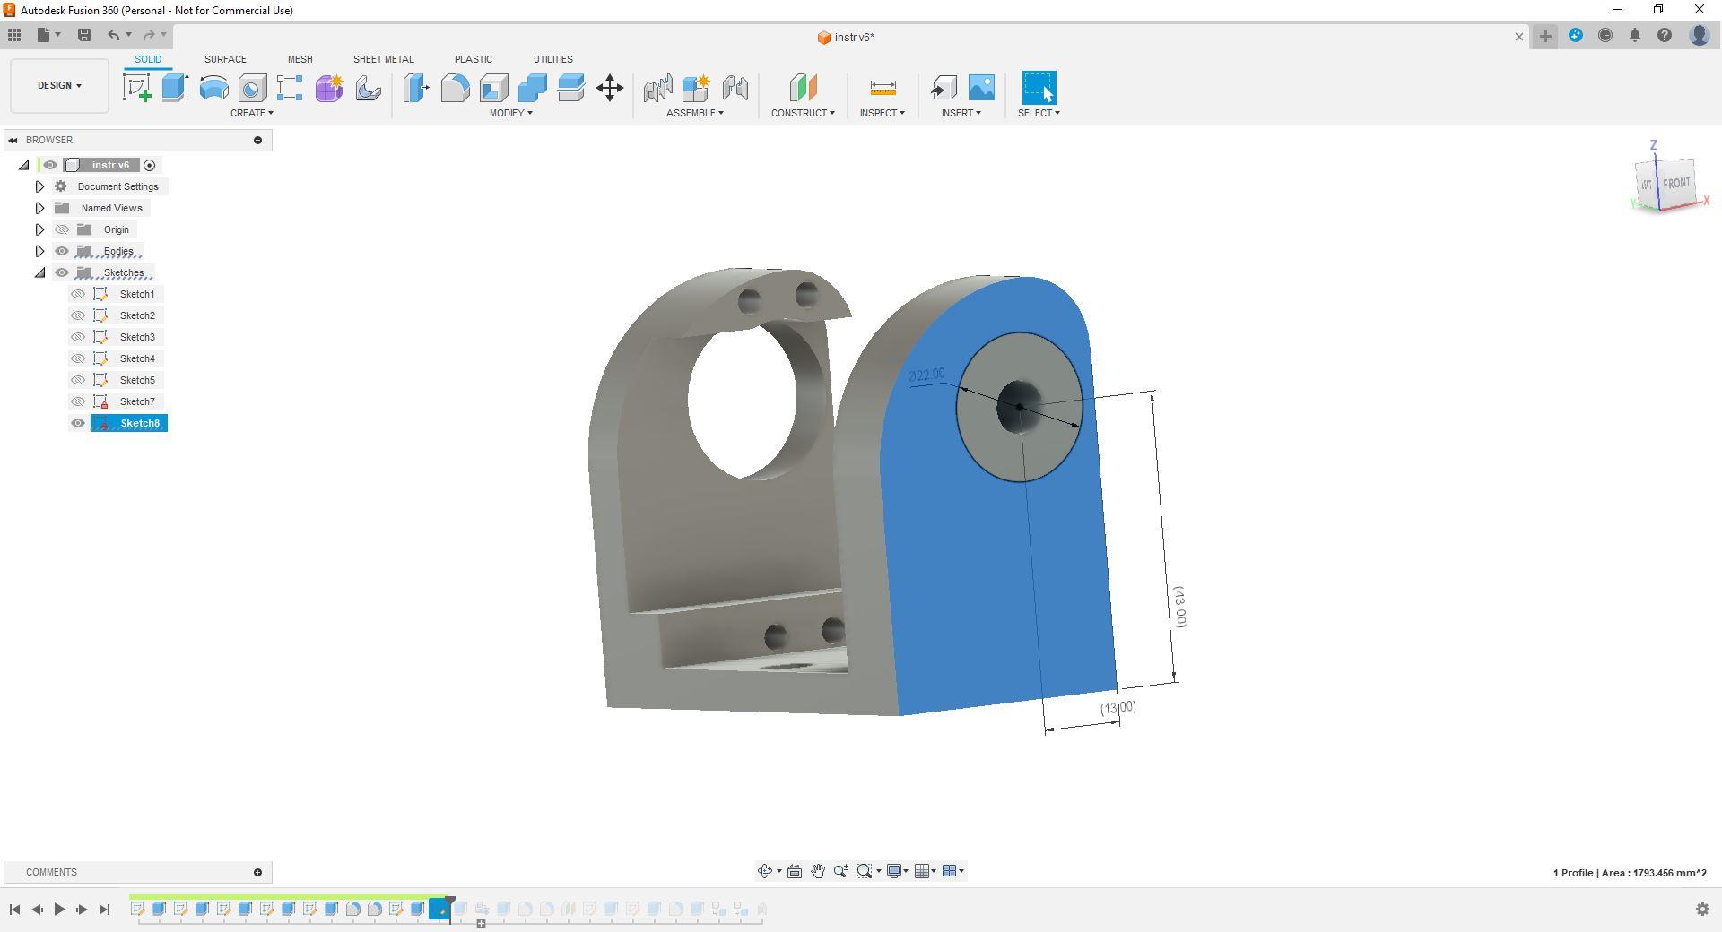Screen dimensions: 1722x932
Task: Open the Rectangular Pattern tool
Action: [x=290, y=88]
